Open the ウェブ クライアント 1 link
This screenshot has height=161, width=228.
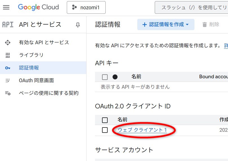coord(142,130)
